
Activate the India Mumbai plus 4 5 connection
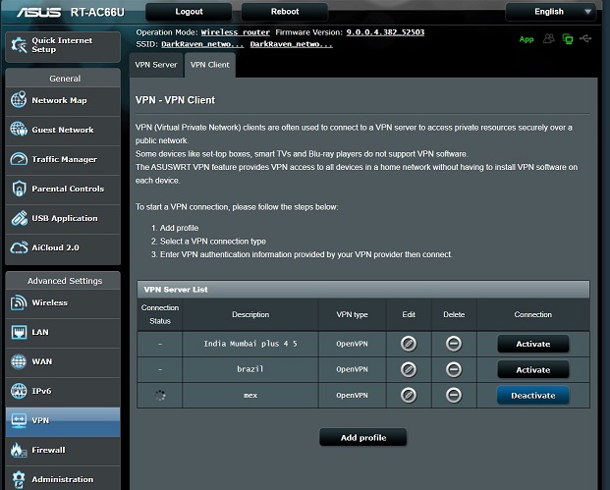(x=533, y=344)
